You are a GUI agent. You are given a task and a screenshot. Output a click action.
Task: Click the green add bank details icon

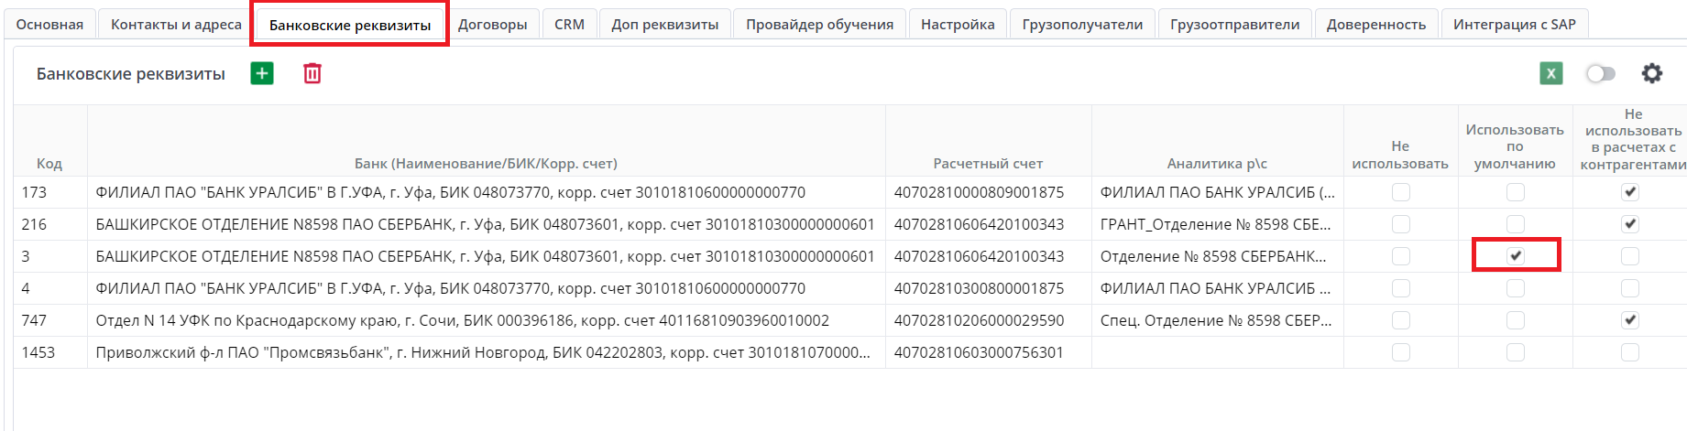(x=262, y=73)
